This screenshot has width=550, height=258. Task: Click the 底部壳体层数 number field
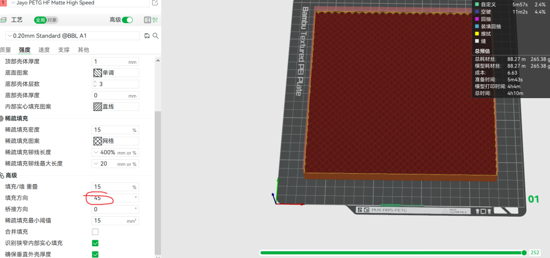(115, 84)
